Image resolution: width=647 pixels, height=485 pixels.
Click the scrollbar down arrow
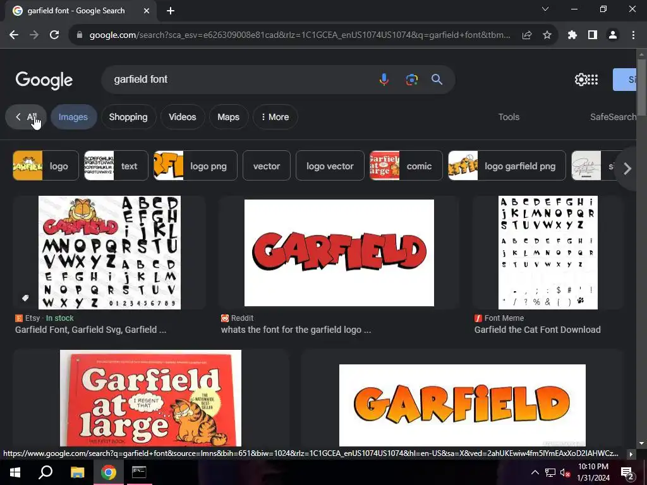point(642,443)
